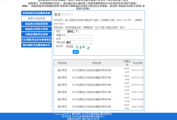Click permit number 2016-0318 in results
This screenshot has width=177, height=120.
[x=127, y=92]
